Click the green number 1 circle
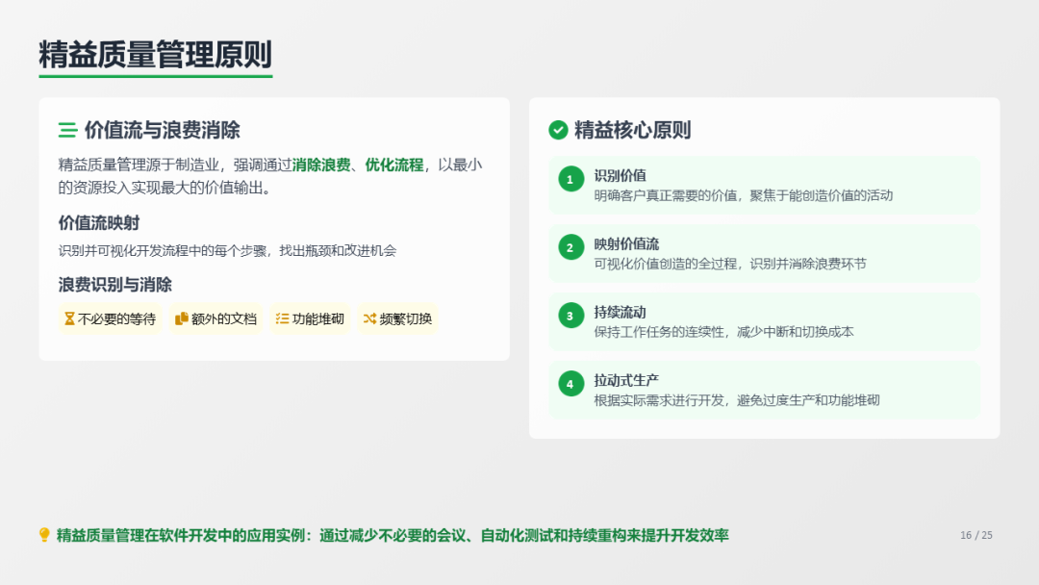 pyautogui.click(x=570, y=179)
